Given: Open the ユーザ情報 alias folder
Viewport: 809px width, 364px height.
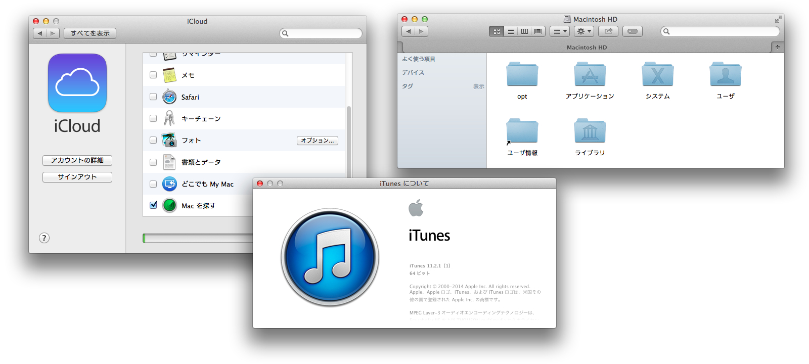Looking at the screenshot, I should pos(522,131).
